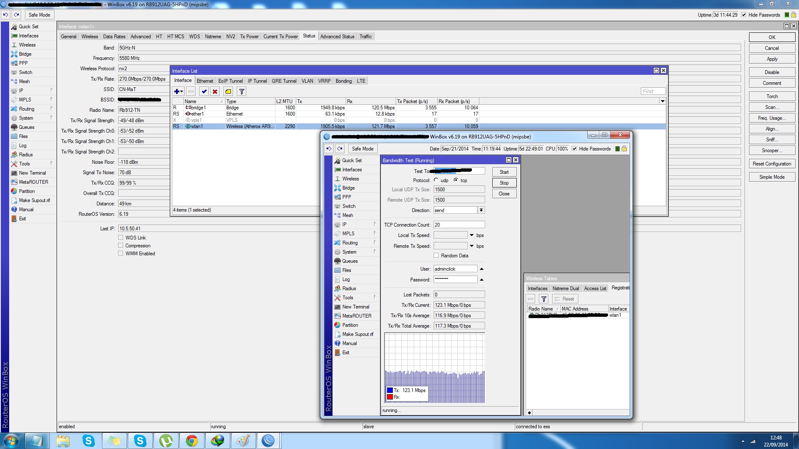Image resolution: width=799 pixels, height=449 pixels.
Task: Click the blue checkmark enable icon
Action: click(x=204, y=91)
